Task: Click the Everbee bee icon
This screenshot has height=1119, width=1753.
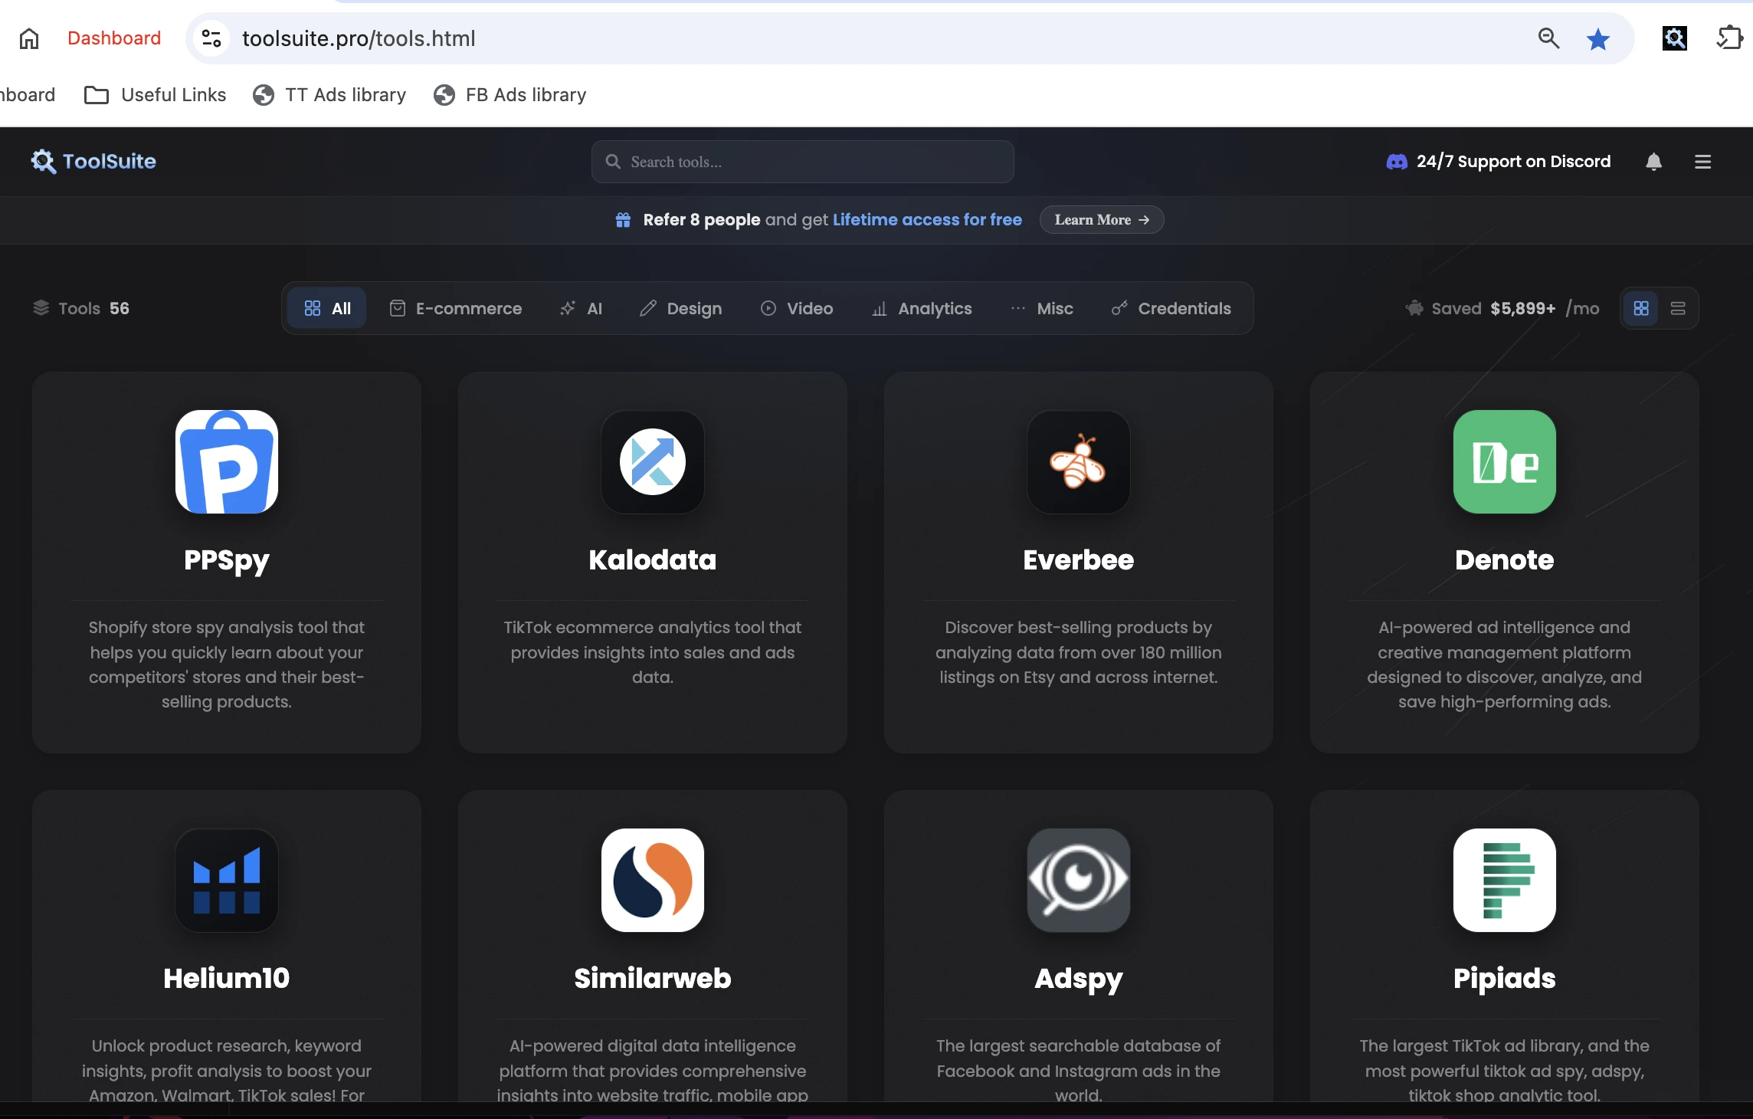Action: tap(1079, 461)
